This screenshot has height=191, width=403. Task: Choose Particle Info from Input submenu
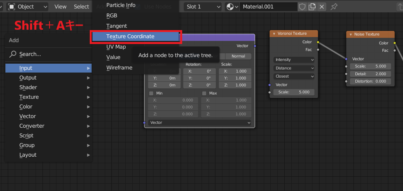tap(135, 5)
